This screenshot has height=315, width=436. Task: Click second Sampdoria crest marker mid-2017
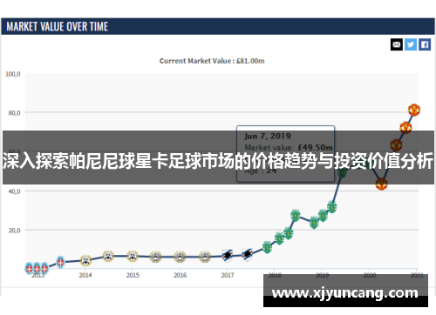[x=247, y=255]
